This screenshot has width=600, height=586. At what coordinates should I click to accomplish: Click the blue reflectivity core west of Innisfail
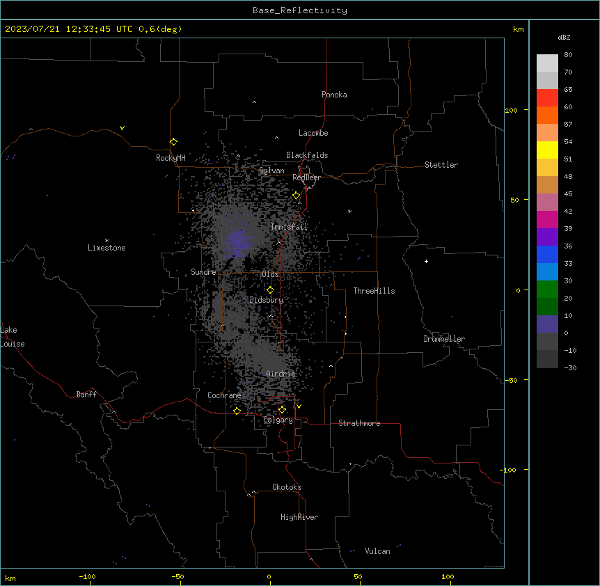239,241
